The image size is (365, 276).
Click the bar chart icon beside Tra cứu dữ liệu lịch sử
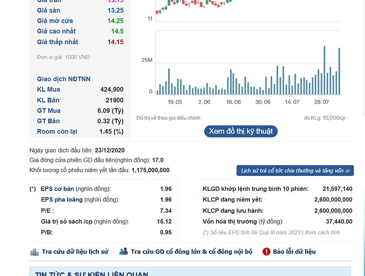[x=34, y=252]
